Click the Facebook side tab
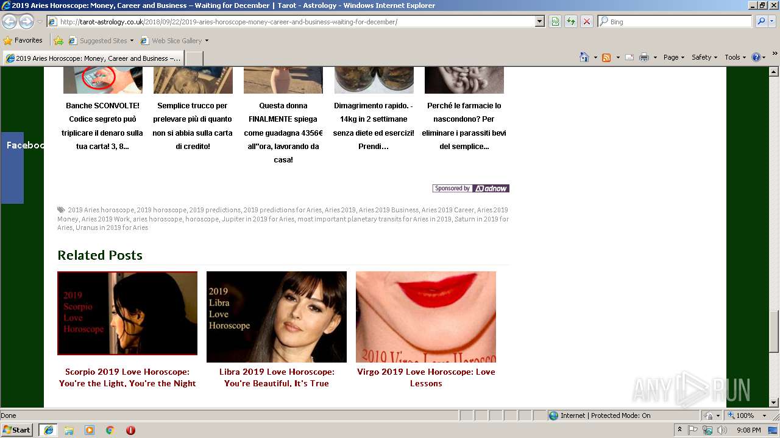780x438 pixels. coord(12,168)
